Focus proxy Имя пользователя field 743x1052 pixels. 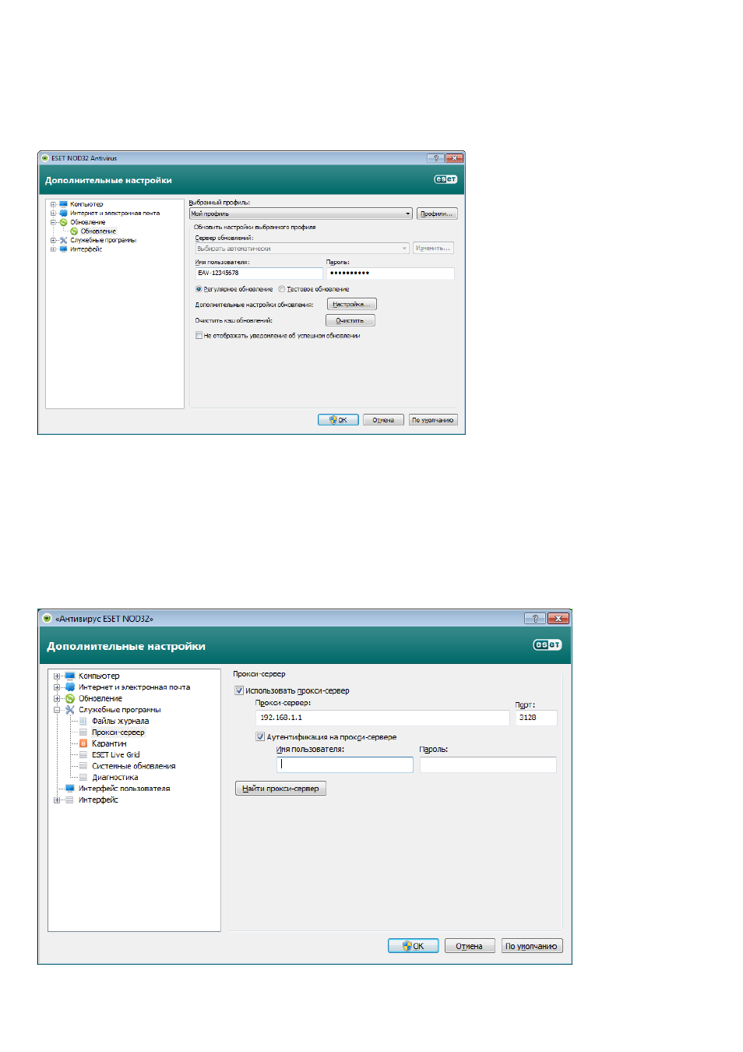click(344, 764)
